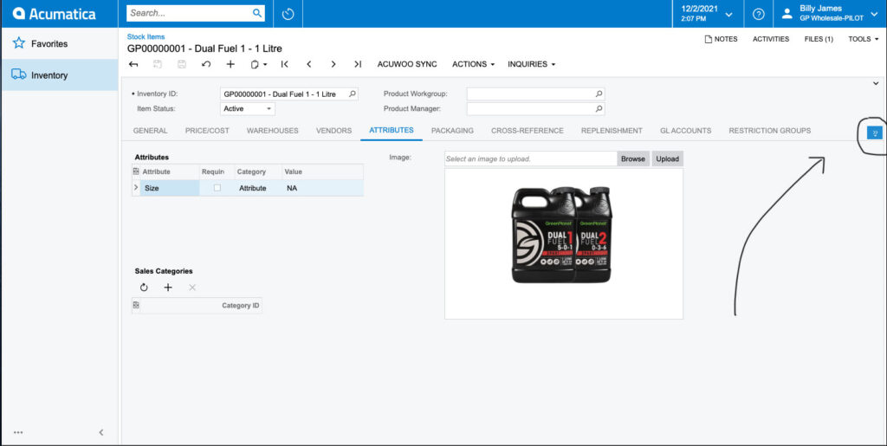Click the Favorites star icon in sidebar
Viewport: 887px width, 446px height.
coord(19,43)
